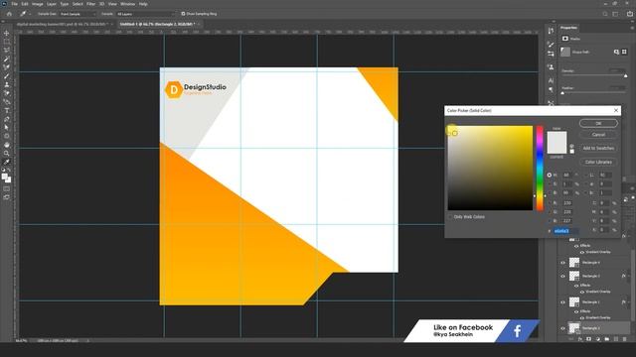This screenshot has width=636, height=357.
Task: Select the Hand tool
Action: coord(7,145)
